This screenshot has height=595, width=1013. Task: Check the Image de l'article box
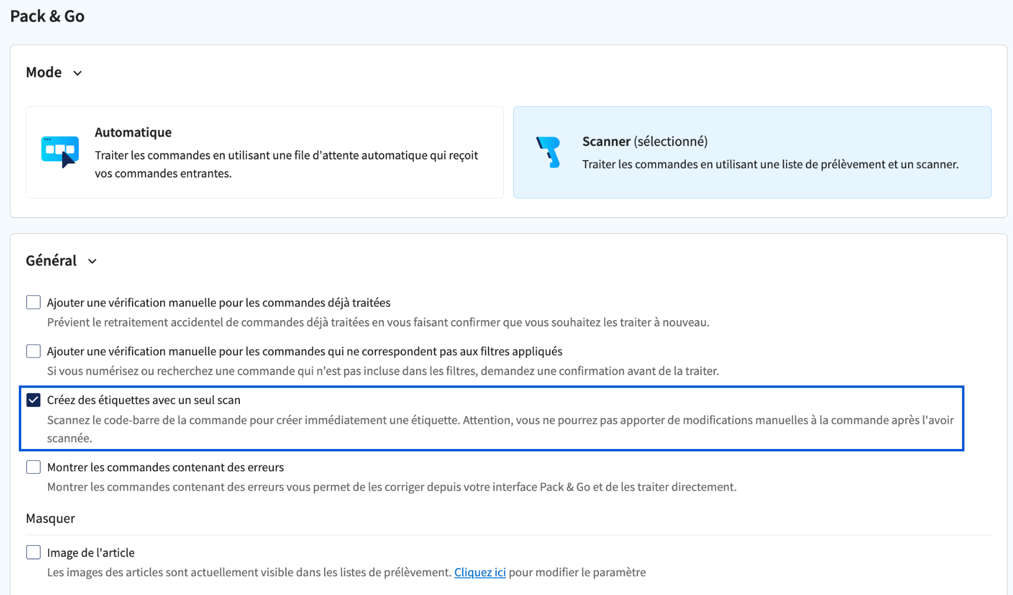pyautogui.click(x=33, y=553)
